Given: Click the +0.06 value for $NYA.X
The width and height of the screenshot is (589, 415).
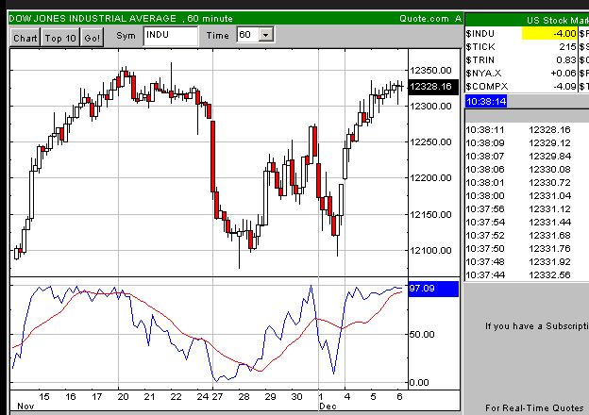Looking at the screenshot, I should tap(564, 73).
